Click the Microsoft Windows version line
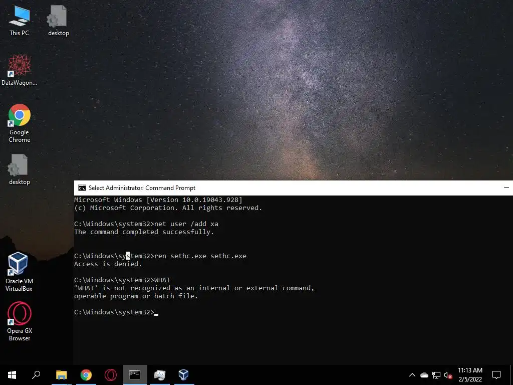The image size is (513, 385). pos(158,200)
